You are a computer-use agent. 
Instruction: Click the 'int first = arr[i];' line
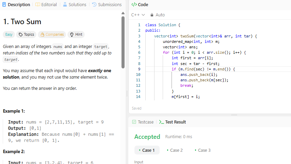(192, 58)
